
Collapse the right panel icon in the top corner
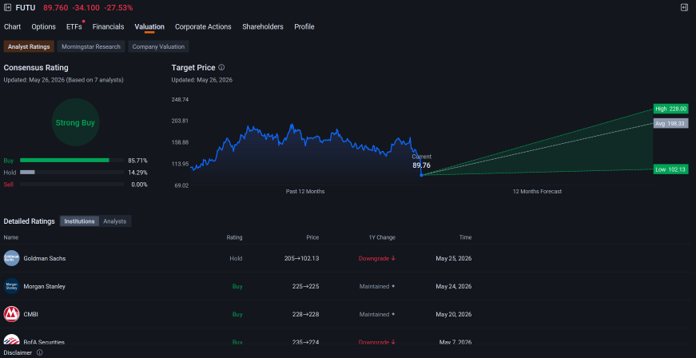[x=684, y=7]
